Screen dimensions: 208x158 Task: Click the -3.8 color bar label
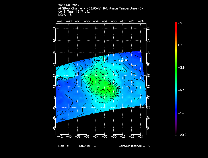(181, 68)
